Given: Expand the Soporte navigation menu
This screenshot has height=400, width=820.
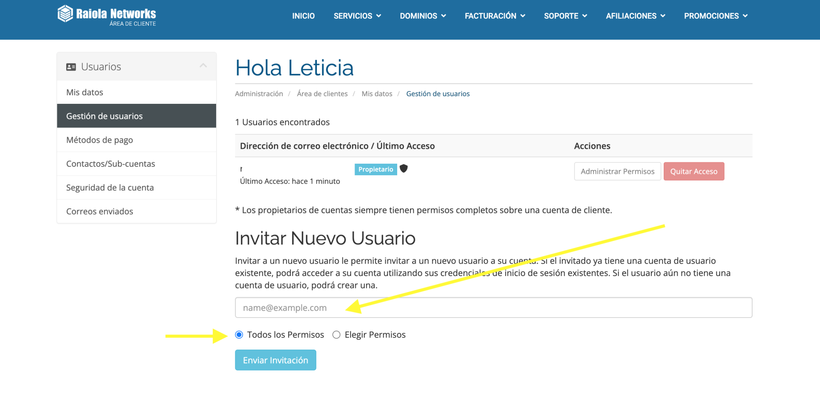Looking at the screenshot, I should [x=565, y=16].
